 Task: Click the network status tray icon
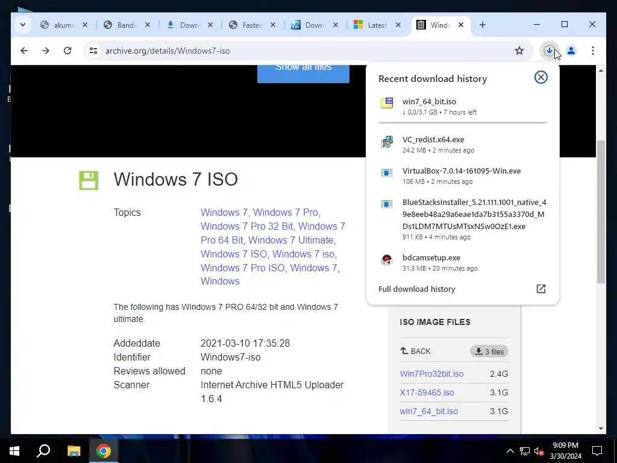pos(525,451)
